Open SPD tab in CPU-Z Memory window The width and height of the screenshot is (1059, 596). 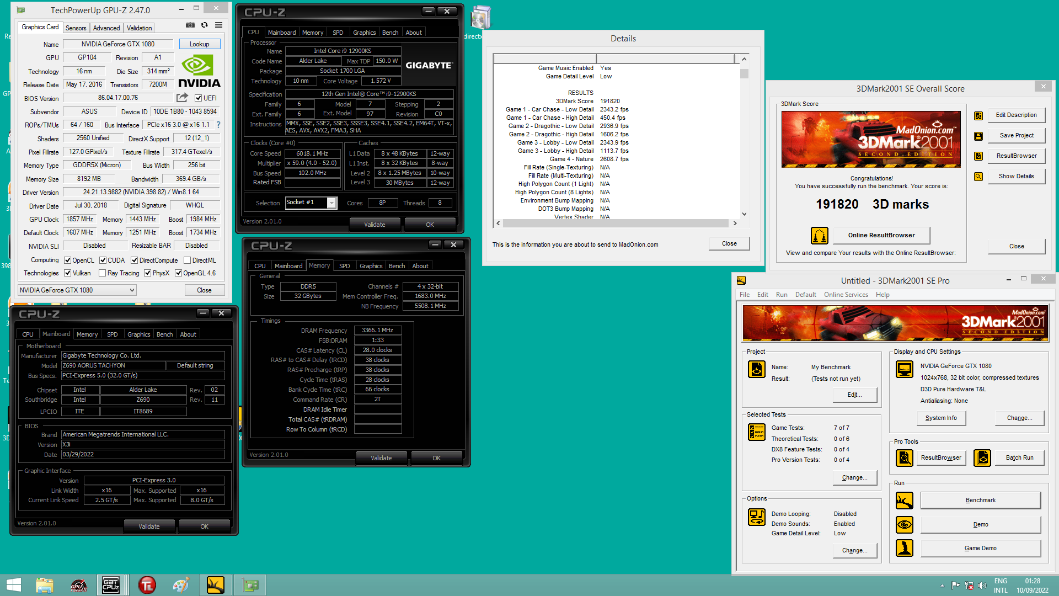tap(344, 266)
